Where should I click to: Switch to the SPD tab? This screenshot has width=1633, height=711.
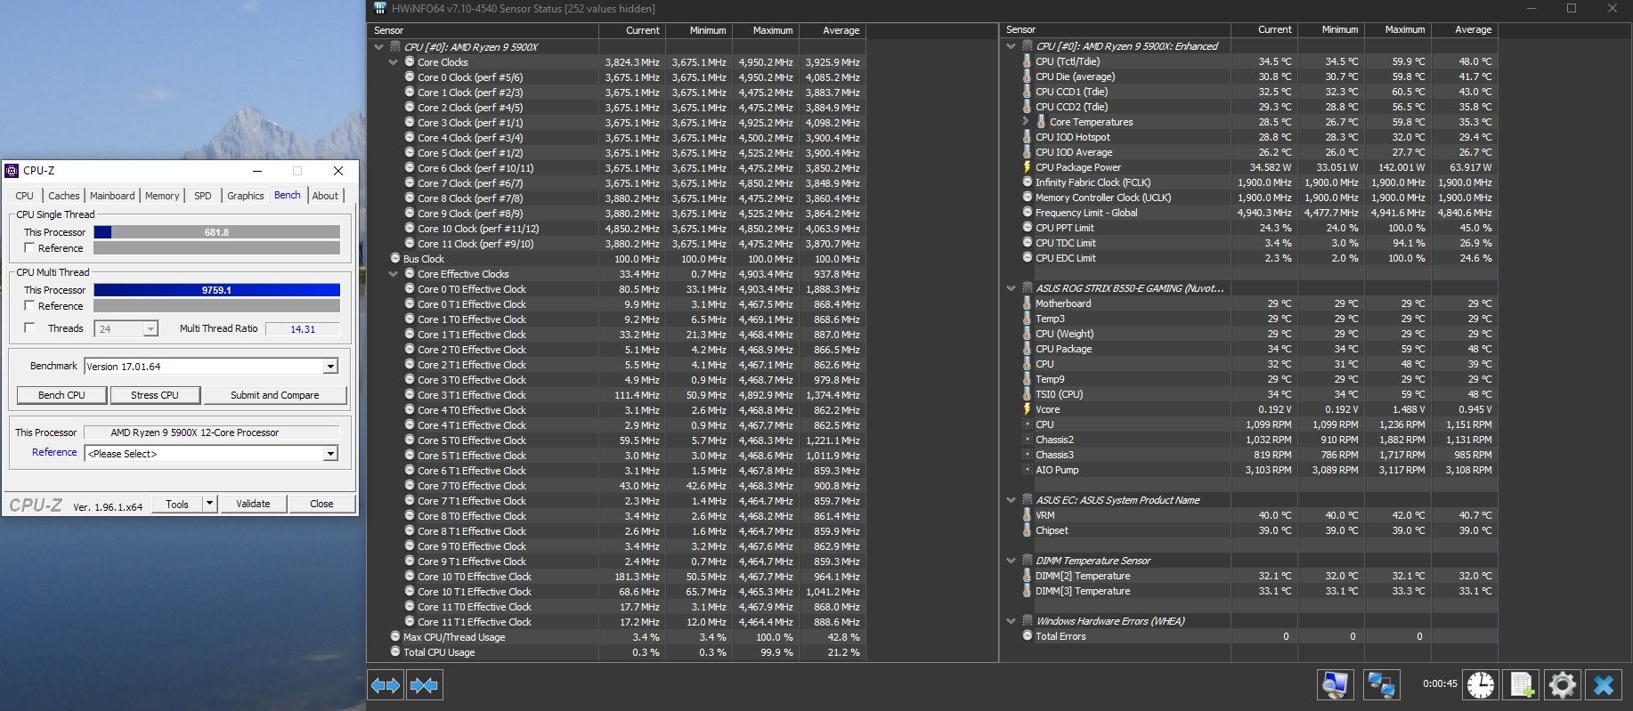(x=203, y=196)
